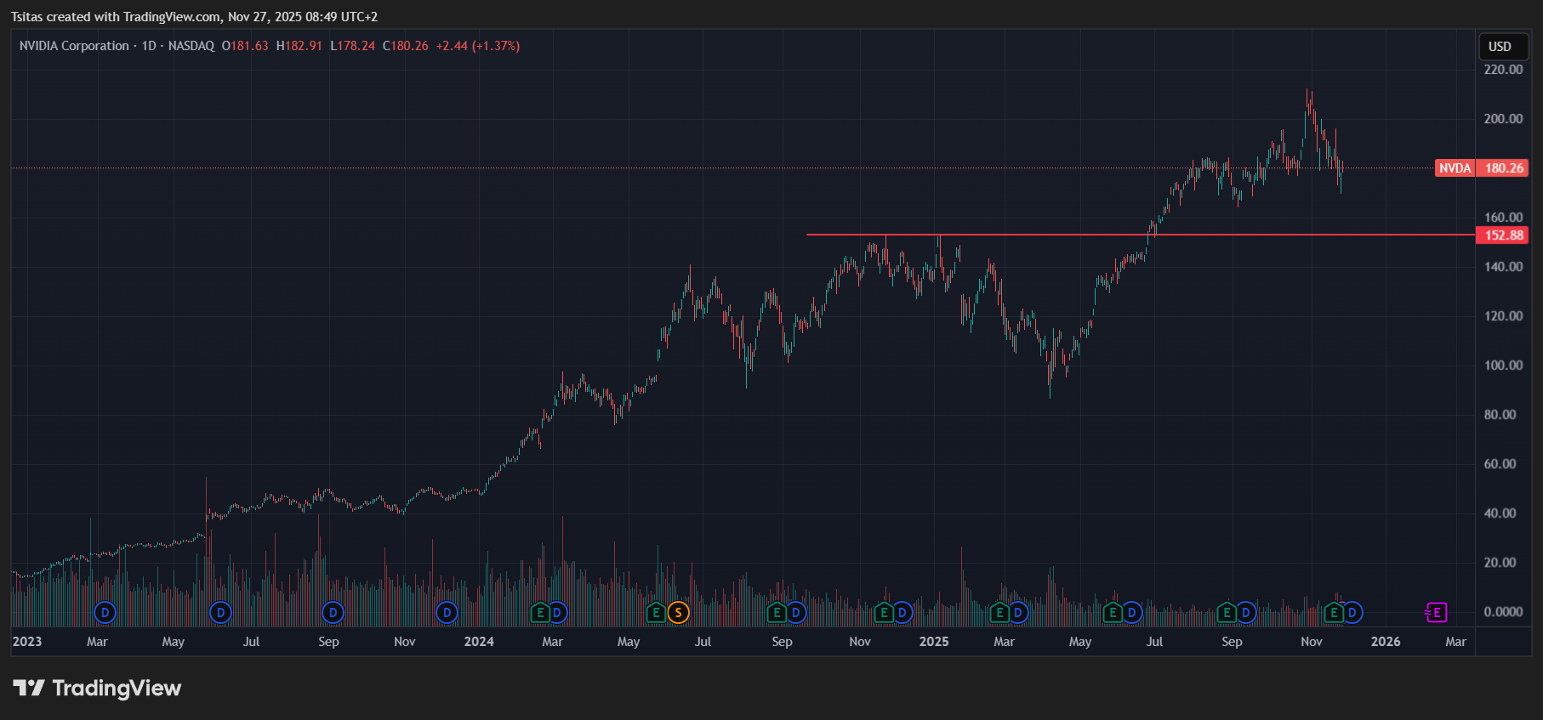Click the 2026 label on time axis

click(x=1385, y=642)
